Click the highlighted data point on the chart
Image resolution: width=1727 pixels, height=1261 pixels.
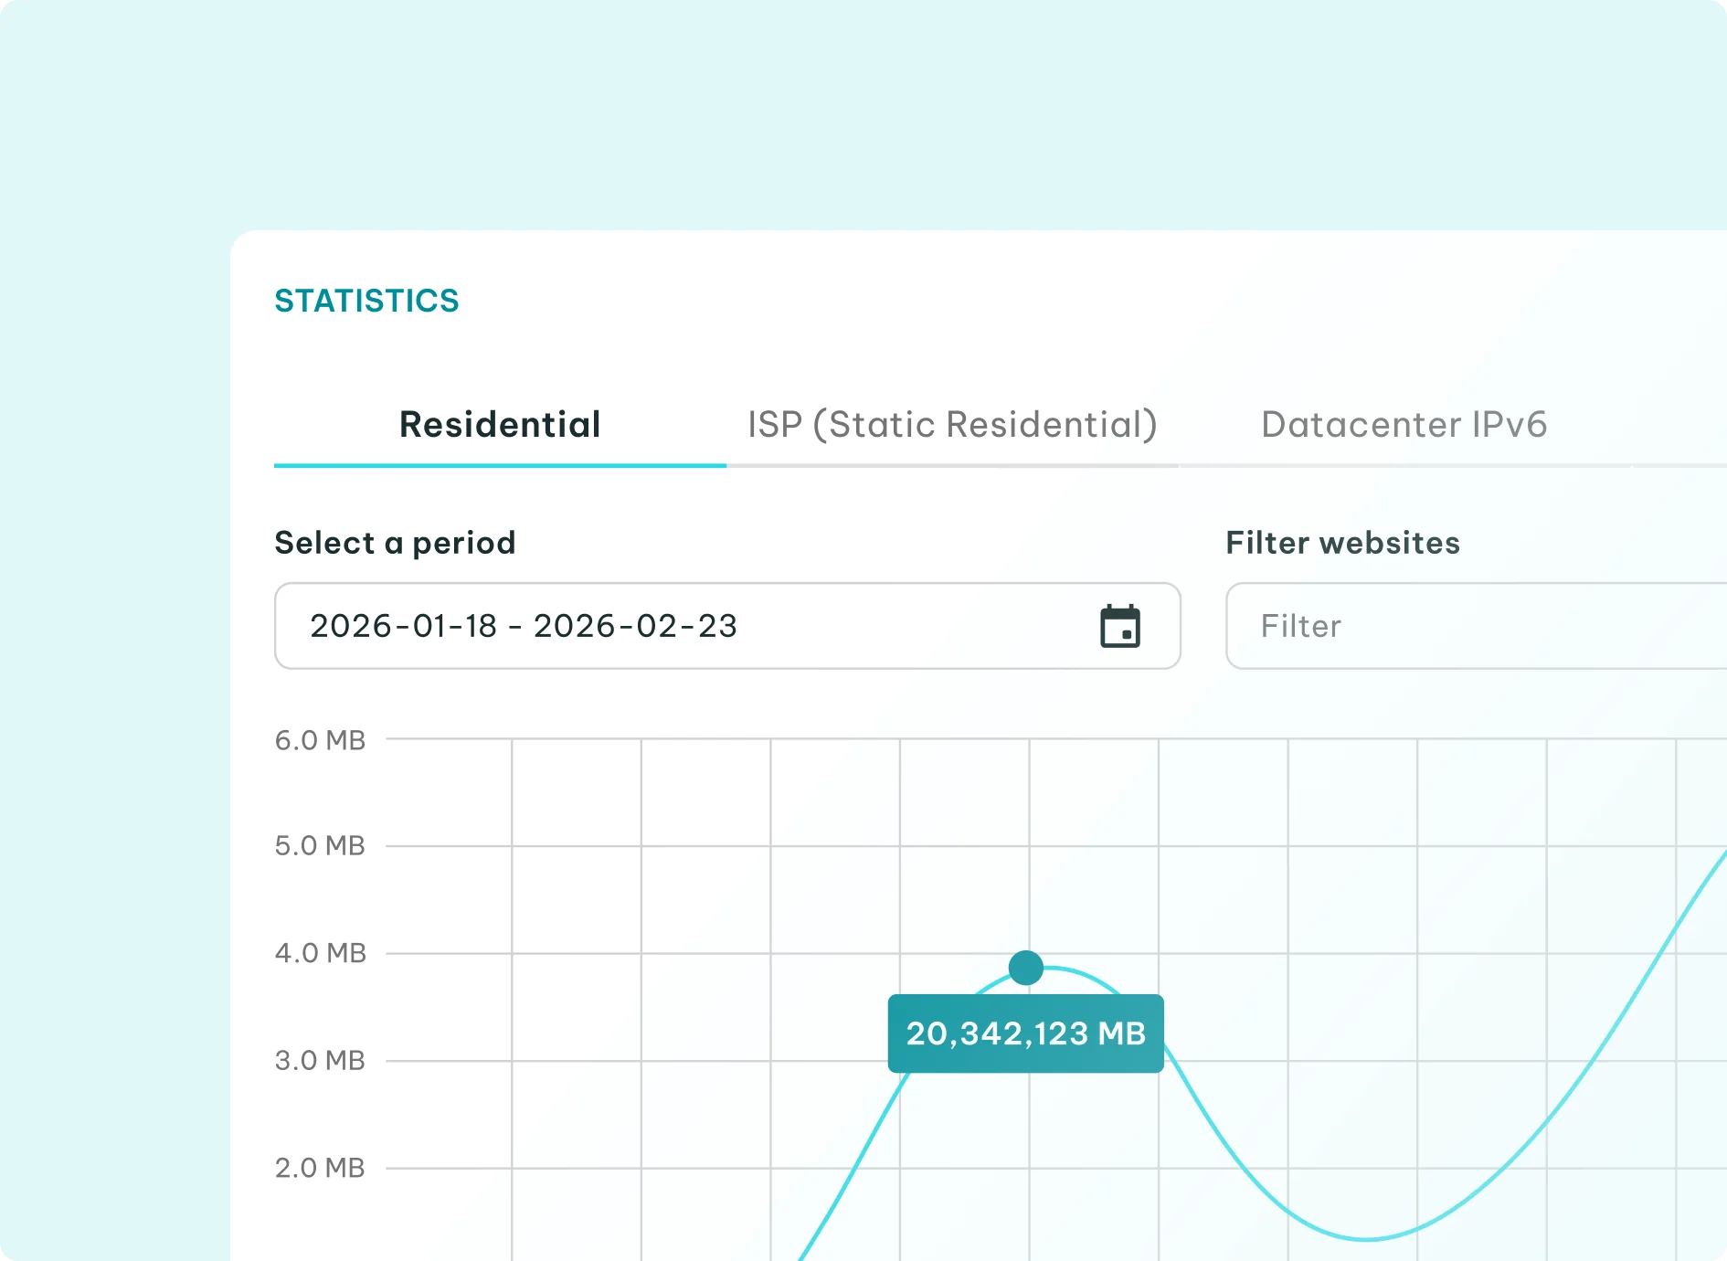click(1026, 968)
